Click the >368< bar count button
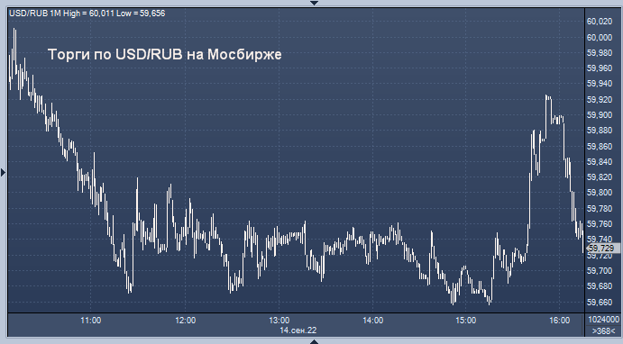Screen dimensions: 623x344 click(603, 330)
